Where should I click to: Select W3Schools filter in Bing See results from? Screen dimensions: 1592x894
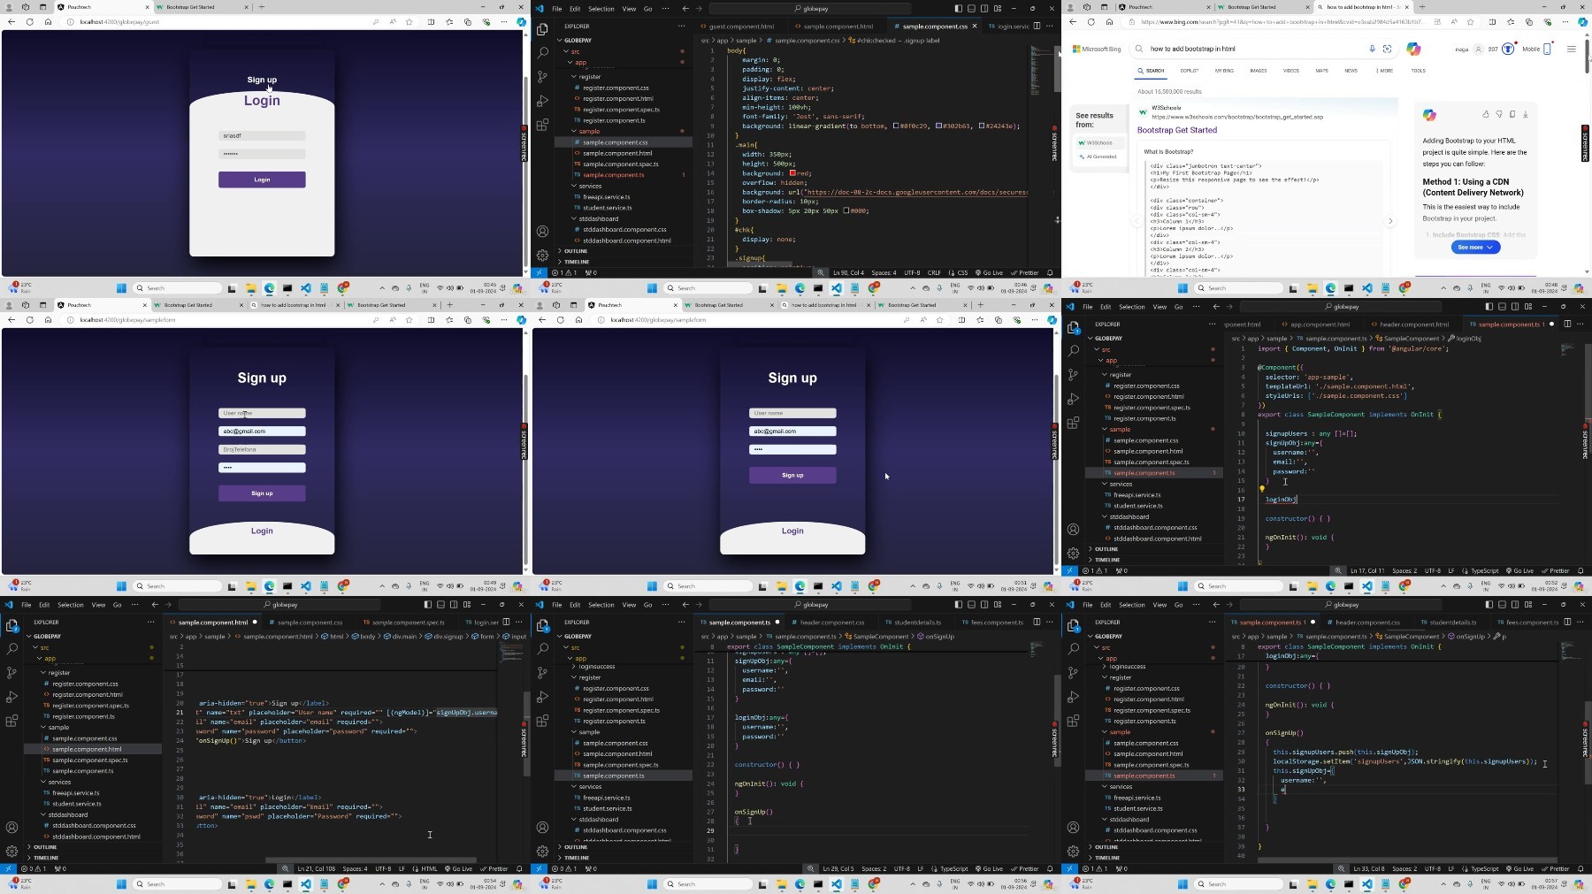coord(1099,142)
